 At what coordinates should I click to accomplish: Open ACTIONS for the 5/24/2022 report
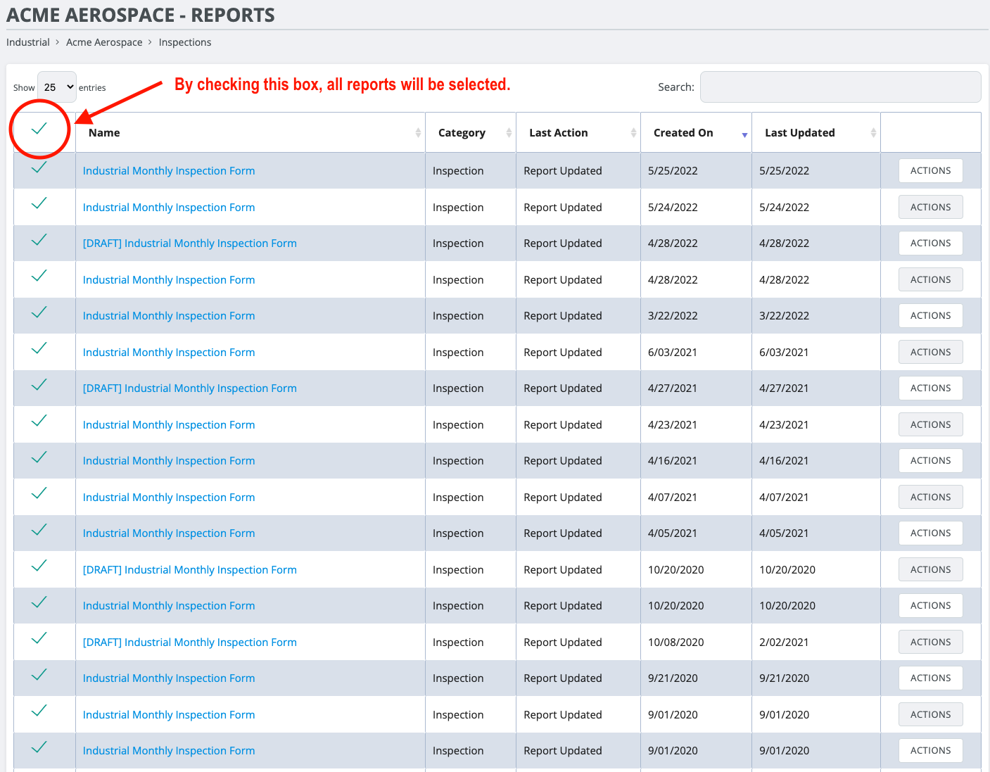pyautogui.click(x=930, y=208)
